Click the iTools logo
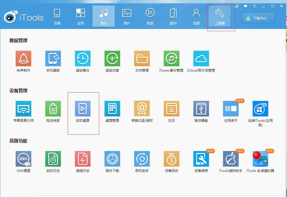 [24, 17]
